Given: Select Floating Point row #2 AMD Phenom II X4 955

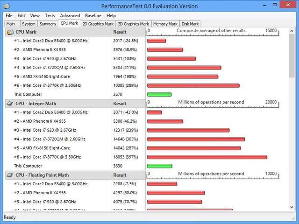Looking at the screenshot, I should [40, 193].
